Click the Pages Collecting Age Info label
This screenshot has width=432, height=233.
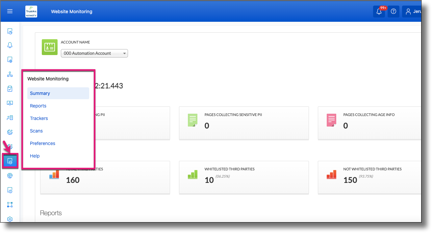[x=369, y=115]
